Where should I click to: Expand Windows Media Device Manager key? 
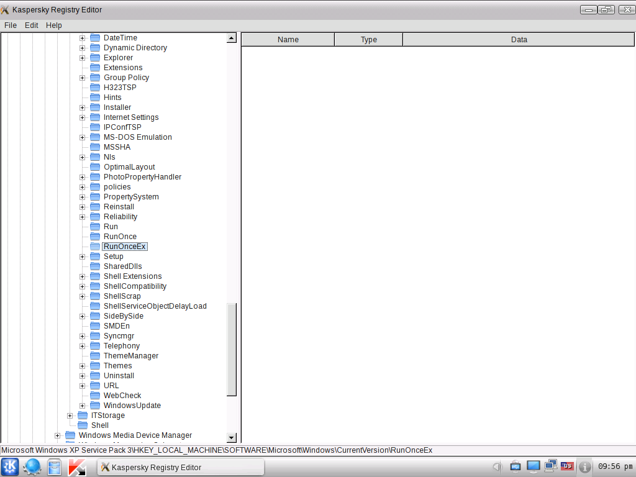tap(57, 435)
